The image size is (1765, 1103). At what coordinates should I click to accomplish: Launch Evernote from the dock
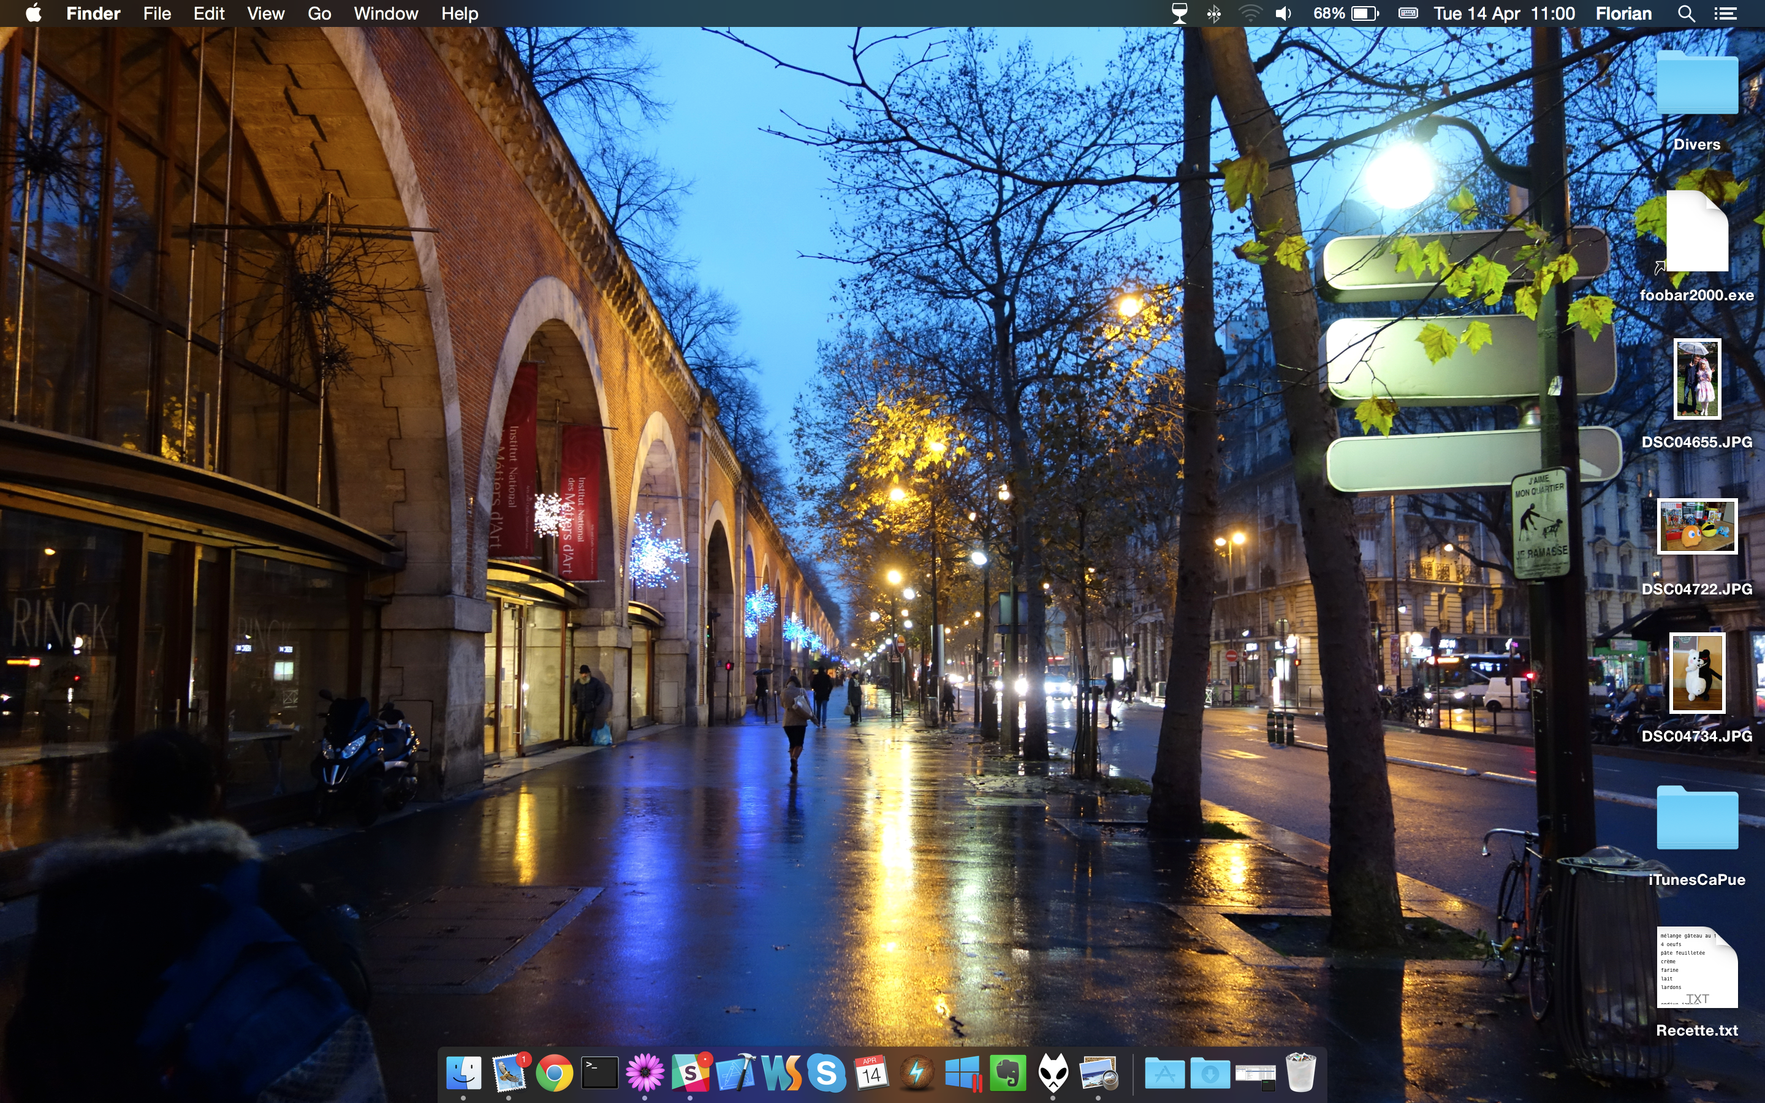click(1008, 1074)
